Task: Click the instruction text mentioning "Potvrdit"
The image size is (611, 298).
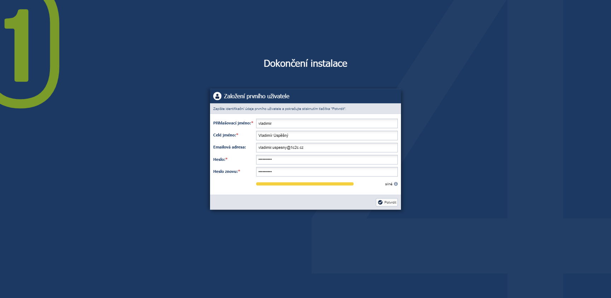Action: coord(280,109)
